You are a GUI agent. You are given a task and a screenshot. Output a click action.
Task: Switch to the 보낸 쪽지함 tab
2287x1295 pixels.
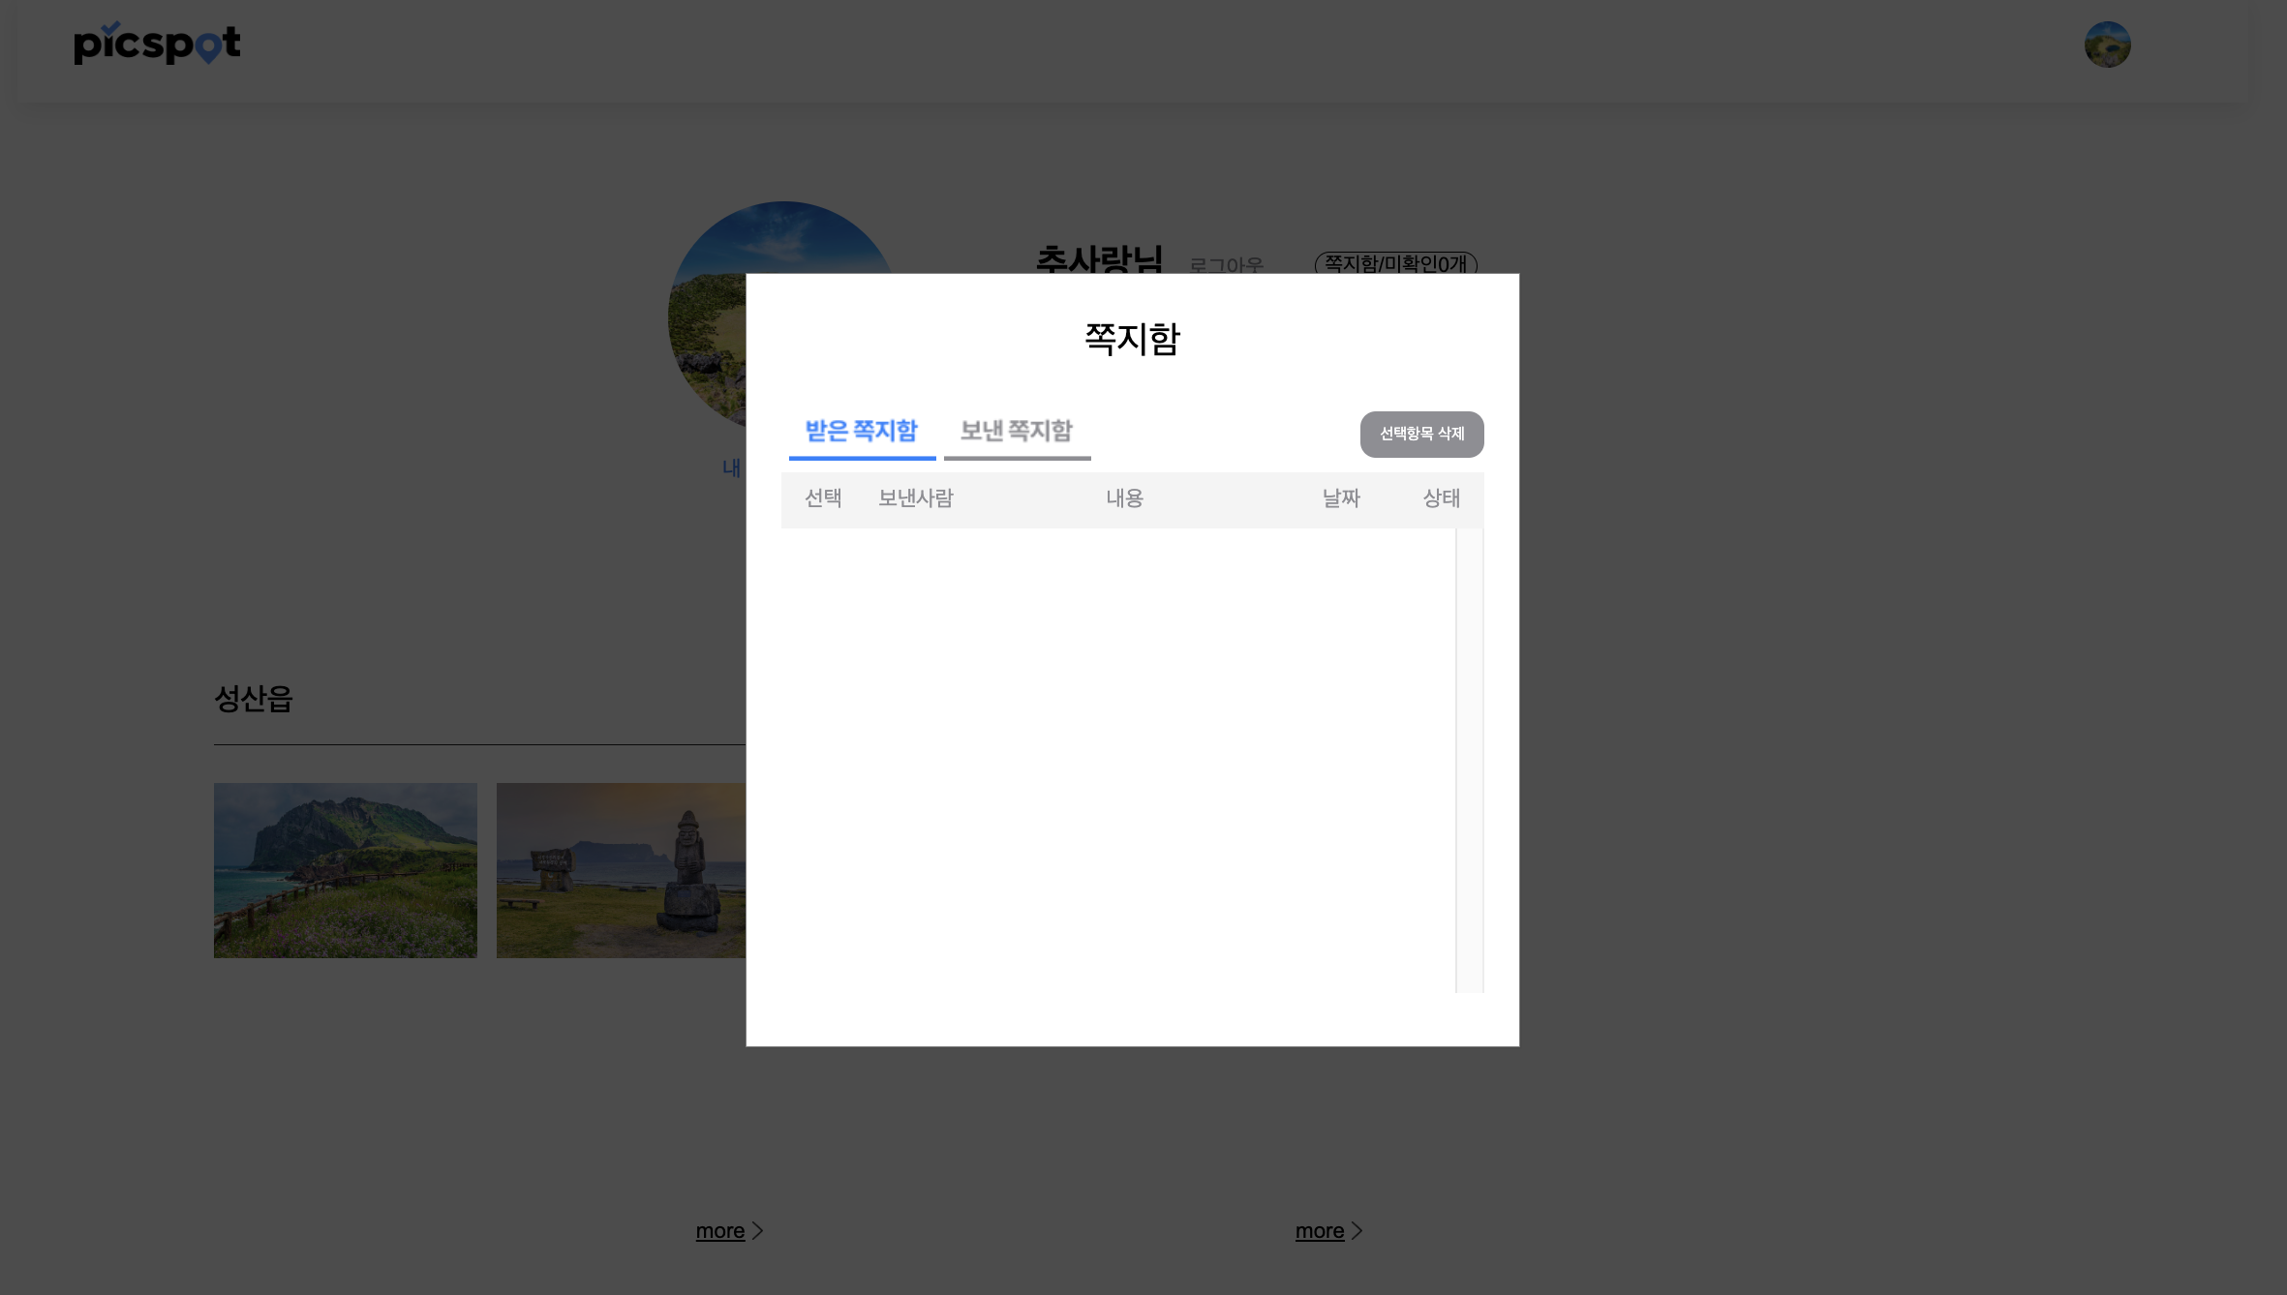[x=1016, y=433]
